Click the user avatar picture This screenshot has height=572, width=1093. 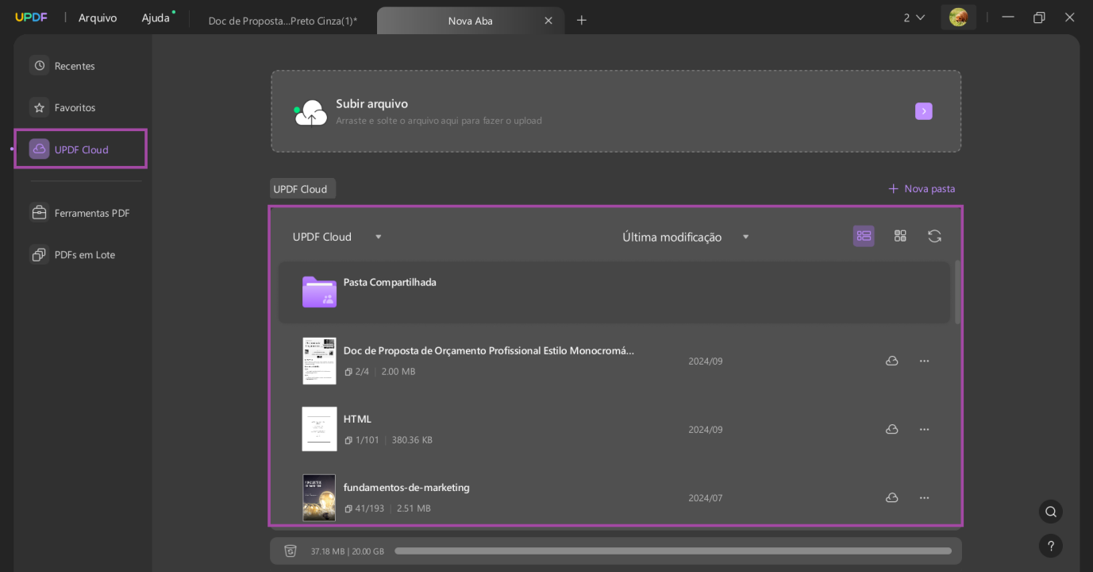(x=958, y=17)
